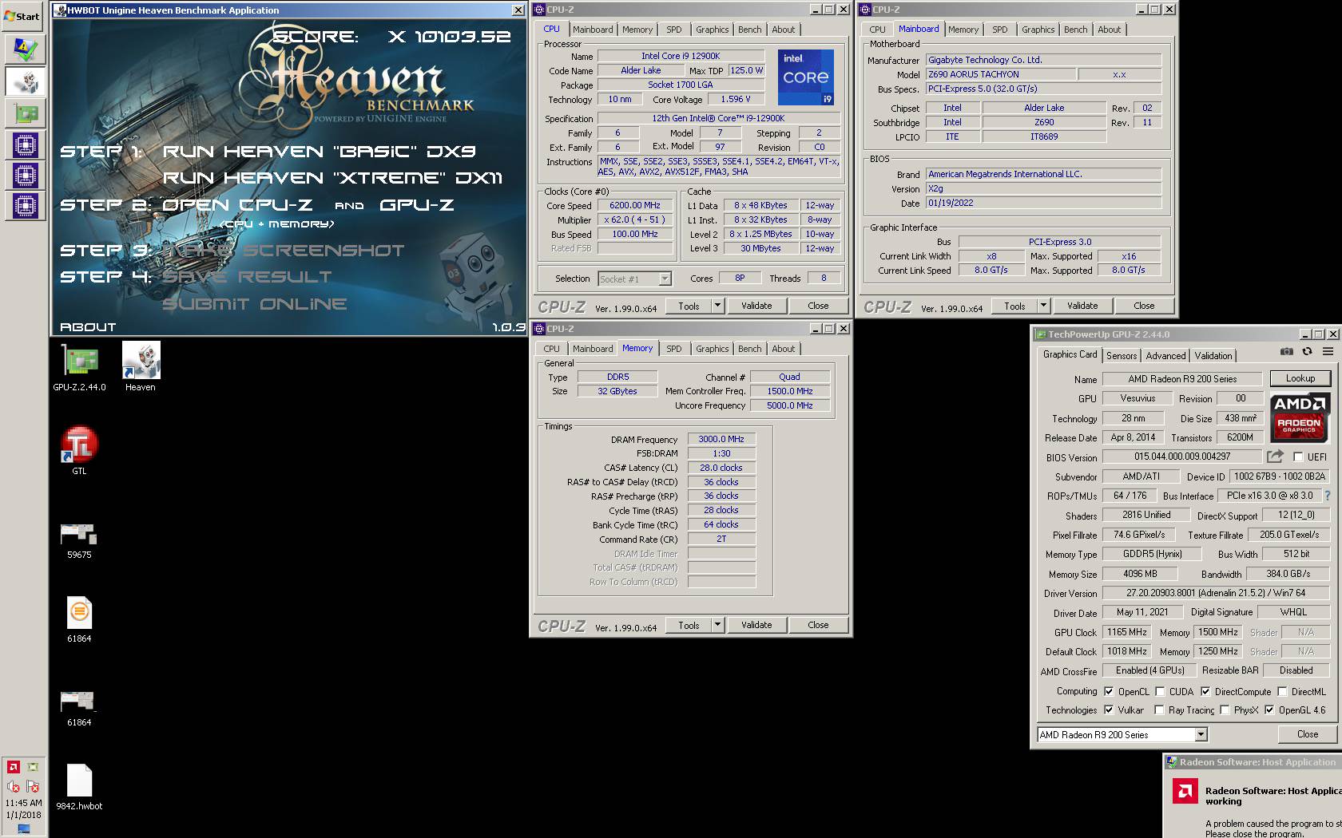1342x838 pixels.
Task: Click the Heaven robot taskbar icon
Action: (26, 81)
